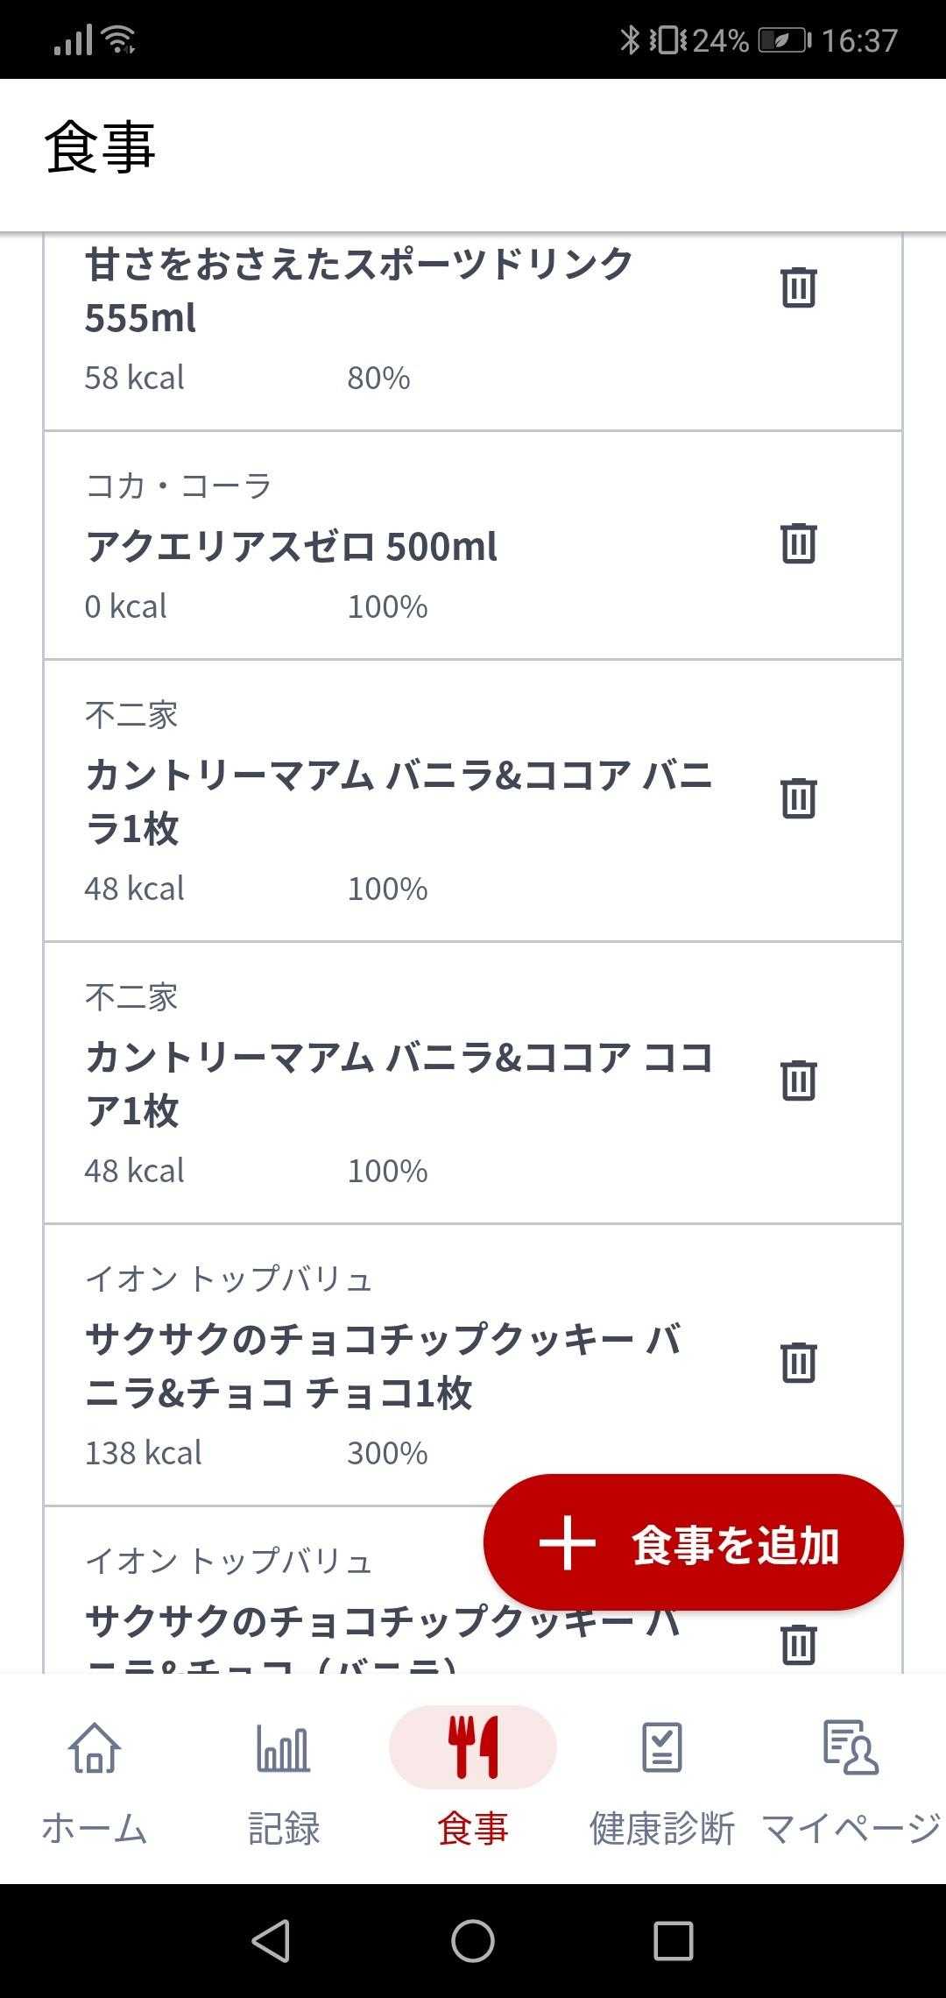Remove カントリーマアム バニラ1枚 with its trash icon
The height and width of the screenshot is (1998, 946).
tap(798, 798)
